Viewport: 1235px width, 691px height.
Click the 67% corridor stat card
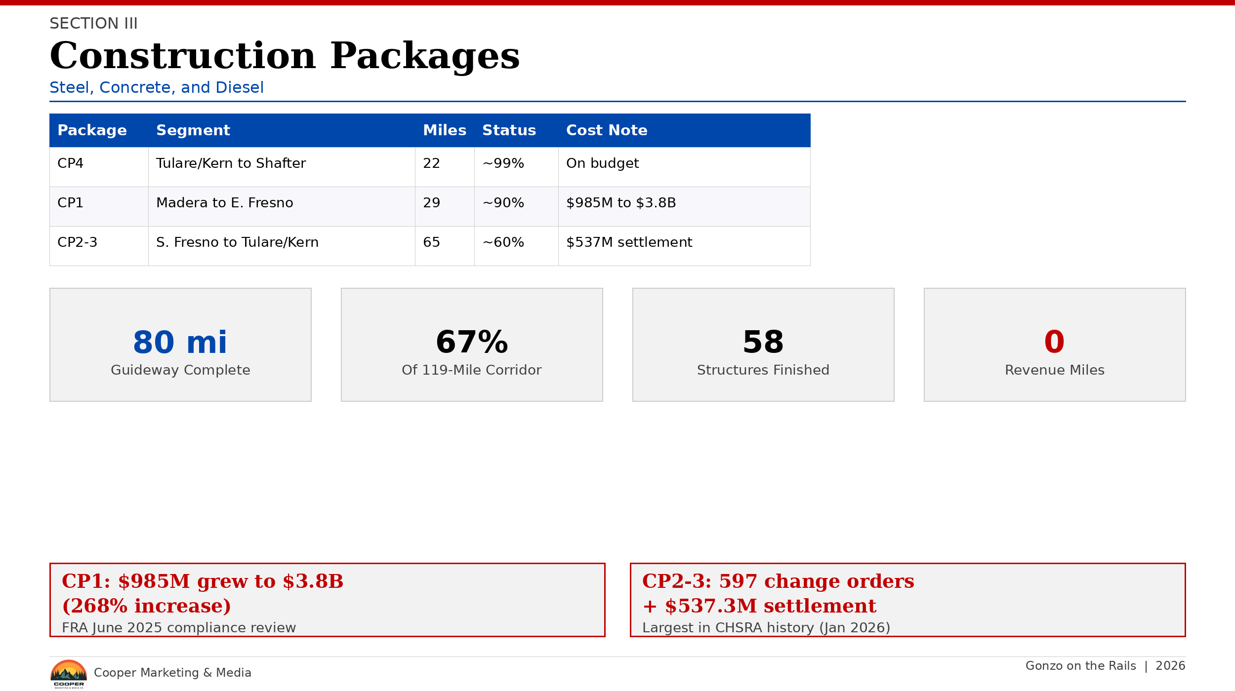click(472, 345)
